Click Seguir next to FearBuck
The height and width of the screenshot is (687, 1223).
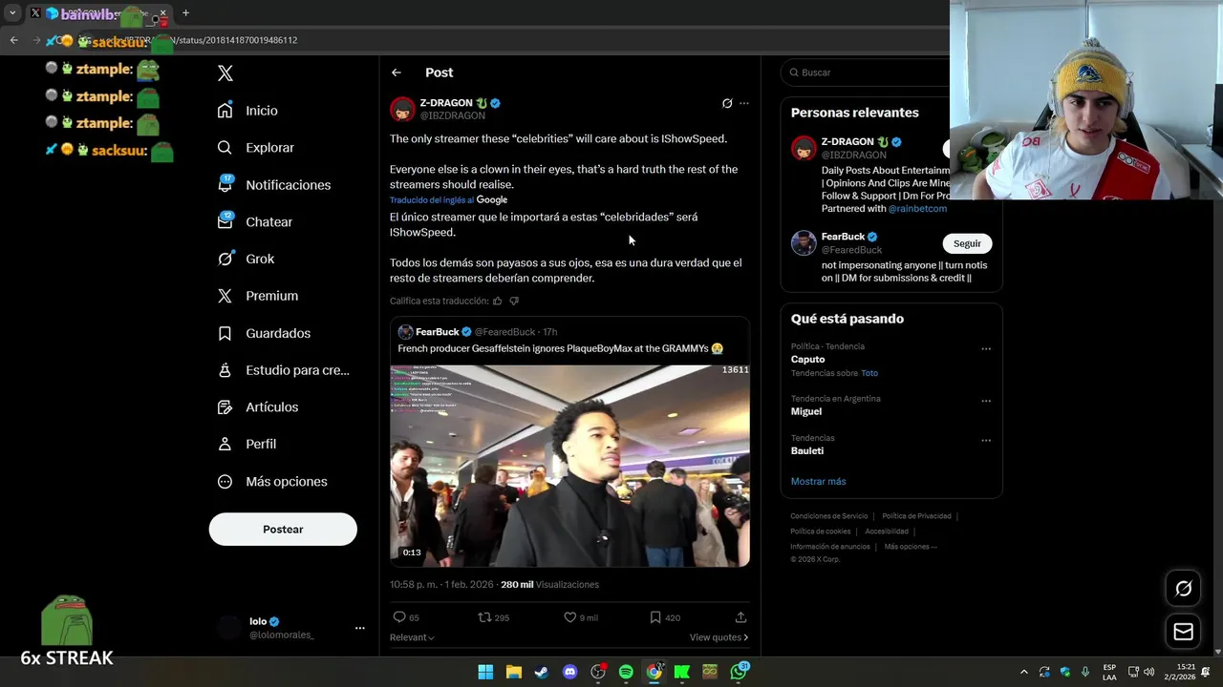(967, 243)
